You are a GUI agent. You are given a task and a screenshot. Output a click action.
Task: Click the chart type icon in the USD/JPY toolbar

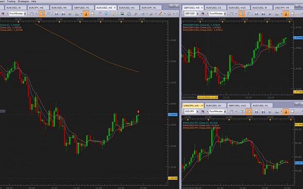pyautogui.click(x=232, y=112)
